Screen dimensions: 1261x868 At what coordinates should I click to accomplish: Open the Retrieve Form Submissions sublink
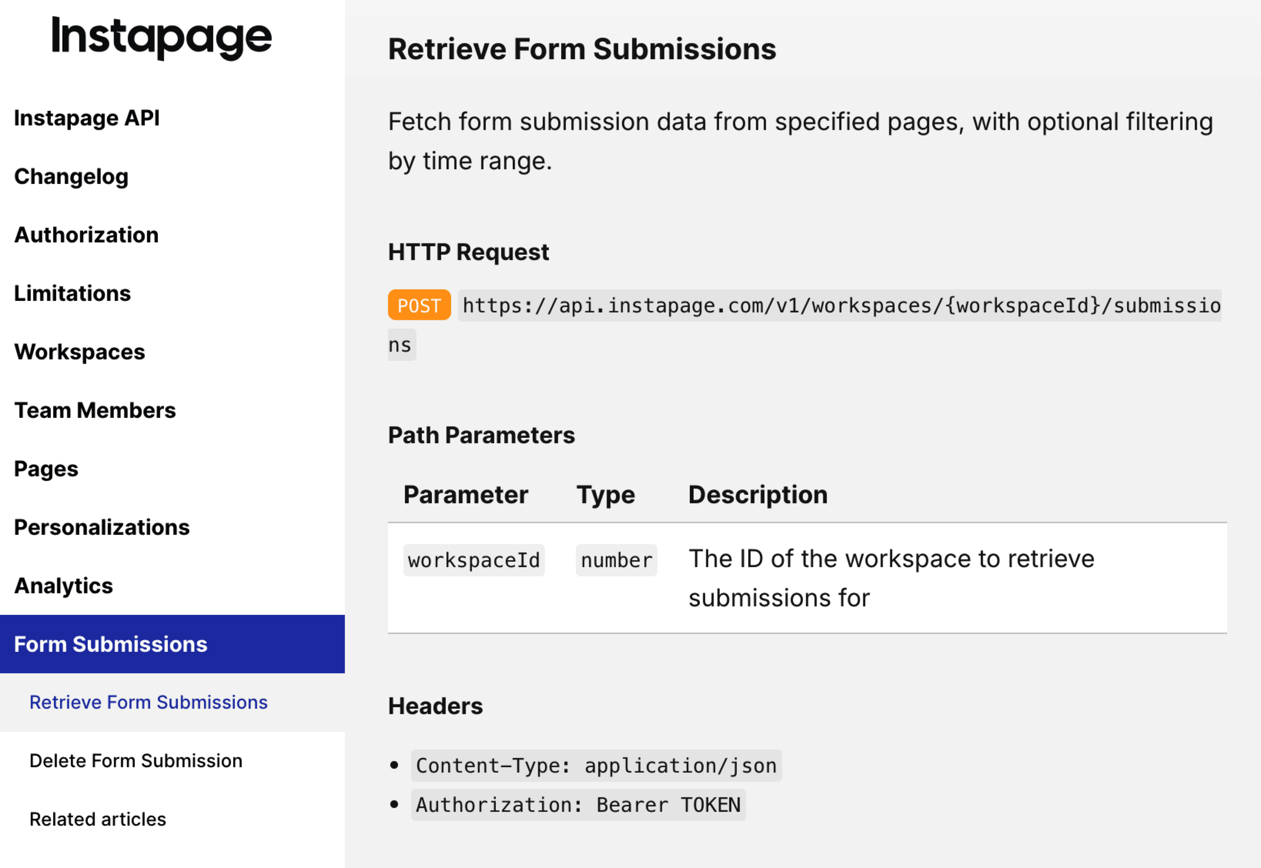click(149, 702)
